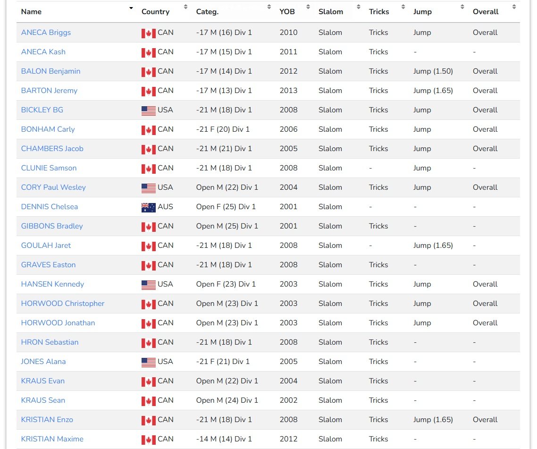View CORY Paul Wesley's profile
537x449 pixels.
[53, 187]
